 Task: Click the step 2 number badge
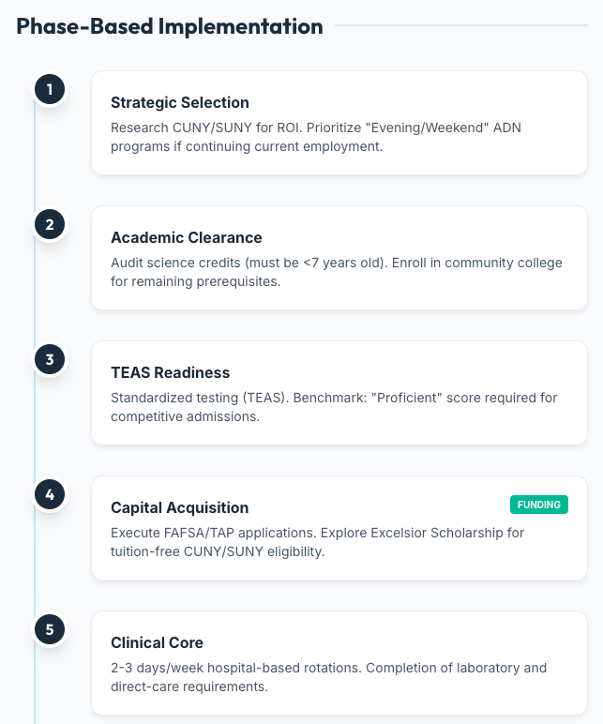50,224
